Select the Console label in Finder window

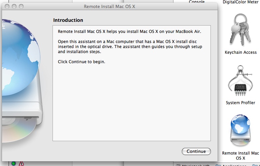(x=197, y=2)
